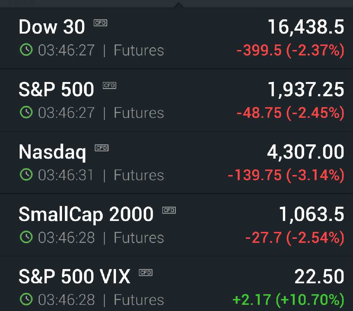Click SmallCap 2000 change -27.7 (-2.54%)
This screenshot has height=311, width=353.
(295, 238)
